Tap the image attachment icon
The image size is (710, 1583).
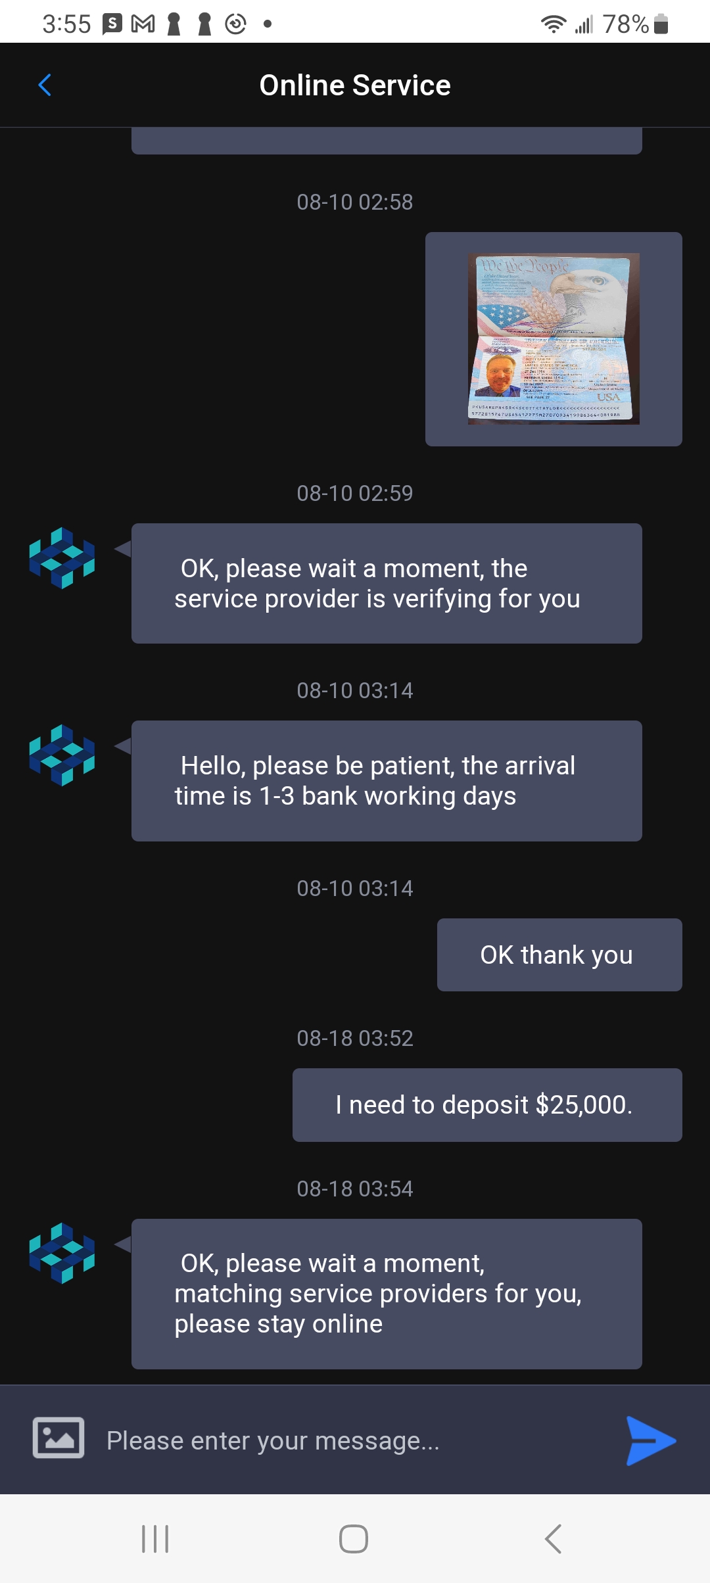(59, 1438)
